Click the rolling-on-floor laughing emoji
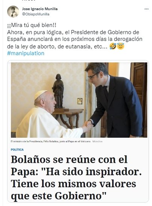The width and height of the screenshot is (152, 206). [x=113, y=46]
